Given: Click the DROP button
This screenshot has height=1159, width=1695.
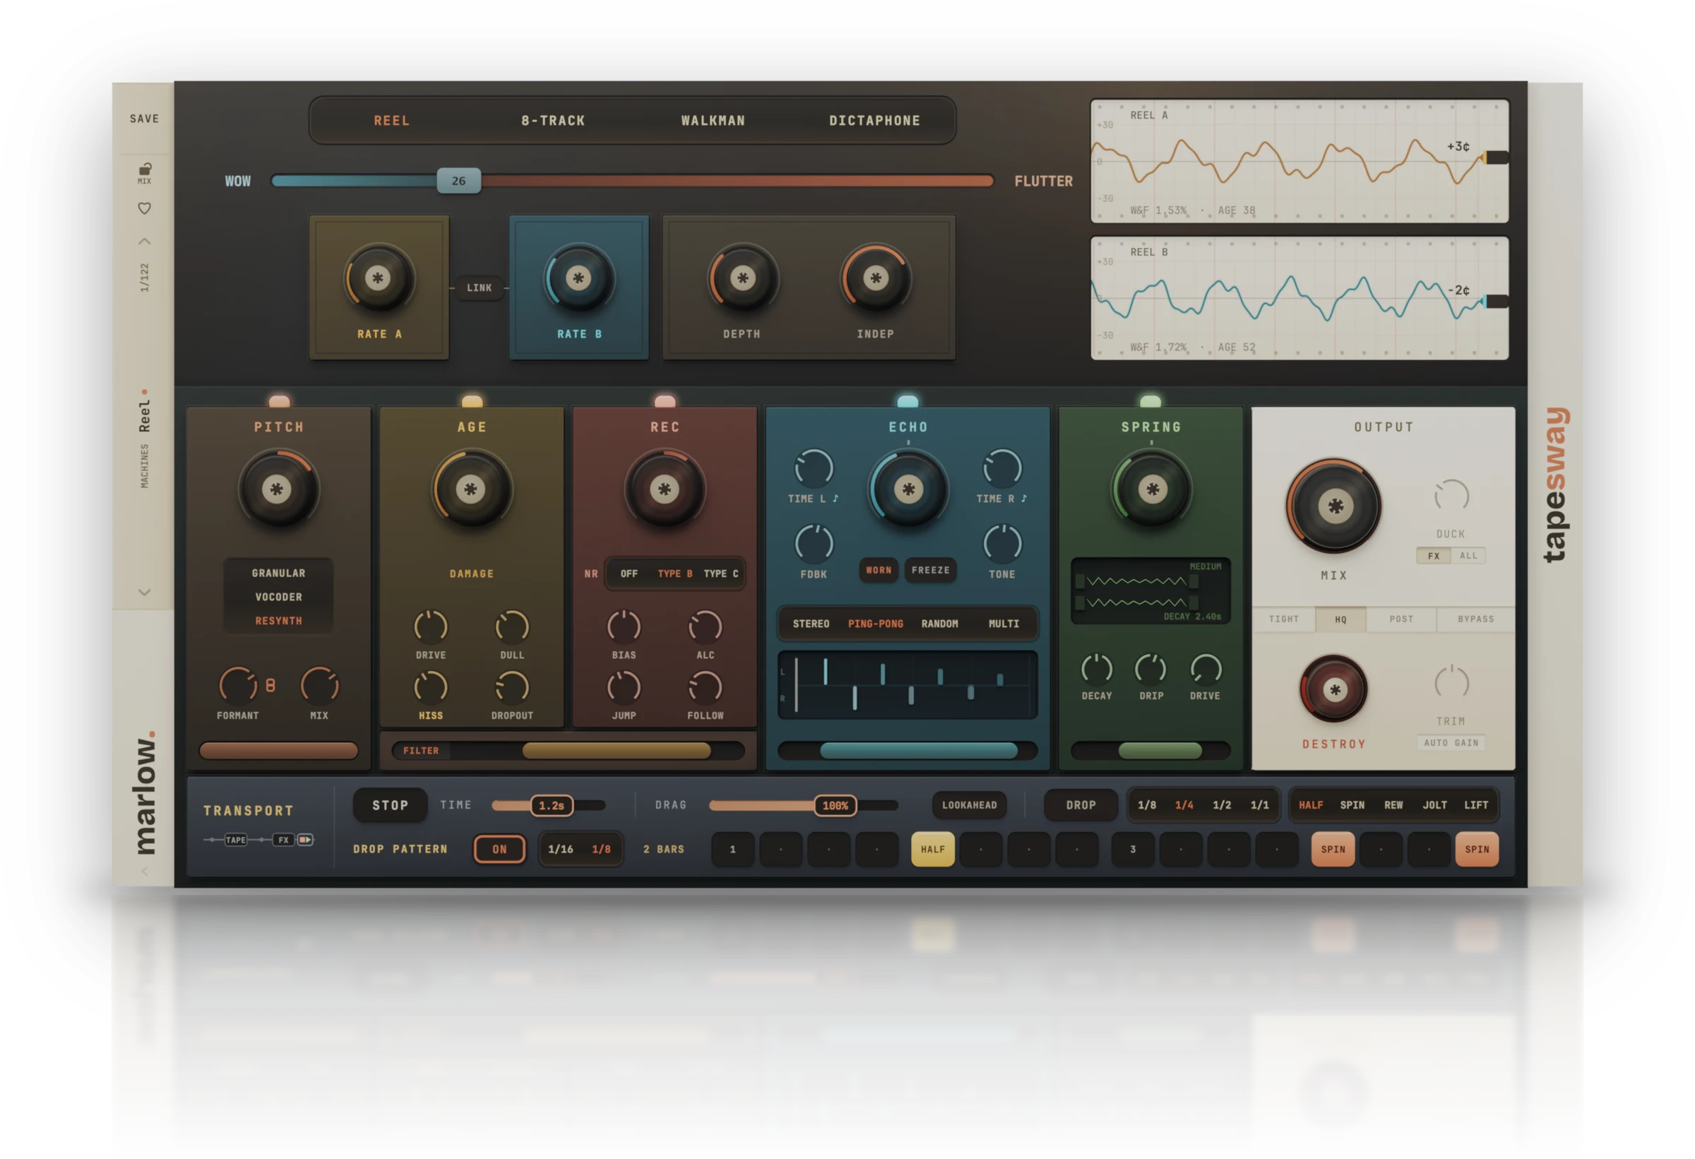Looking at the screenshot, I should coord(1081,805).
